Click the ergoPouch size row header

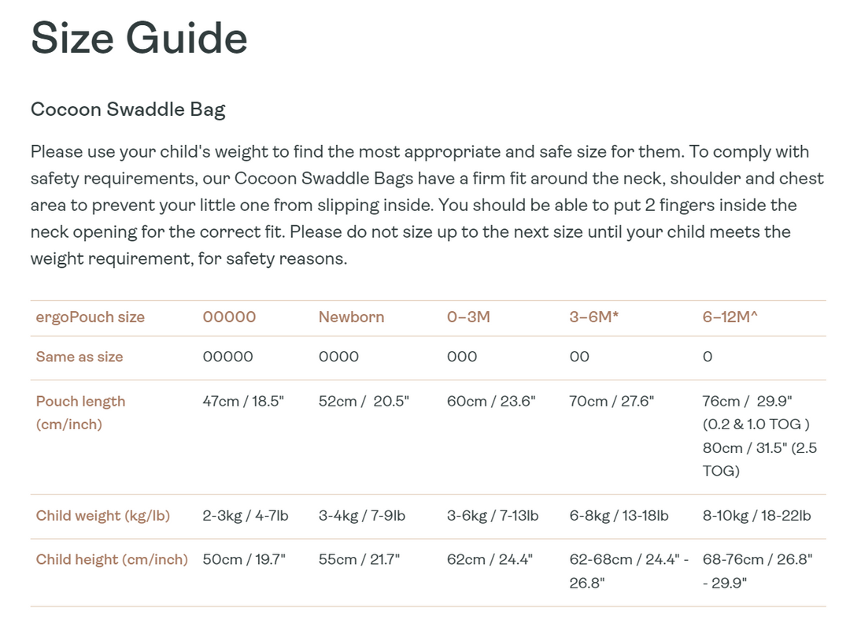[91, 317]
